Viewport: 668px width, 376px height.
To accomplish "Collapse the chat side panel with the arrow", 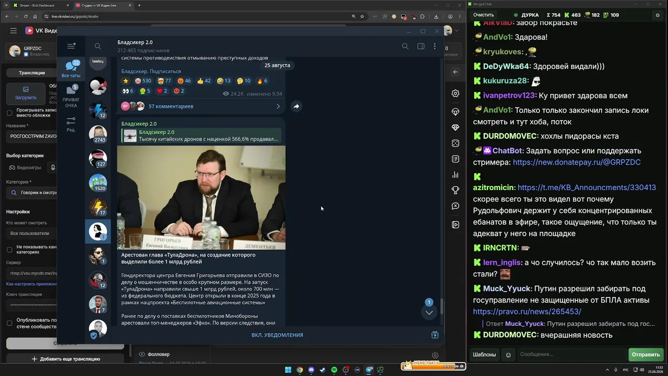I will [x=455, y=72].
